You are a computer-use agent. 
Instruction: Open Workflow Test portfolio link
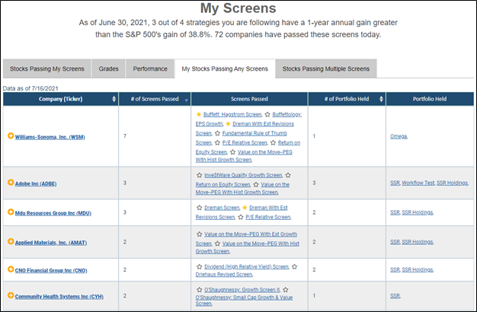(418, 183)
